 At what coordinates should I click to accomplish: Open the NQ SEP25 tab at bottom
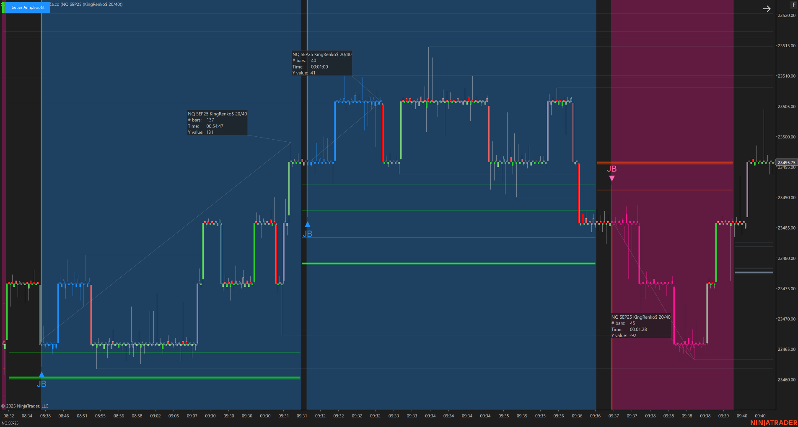pyautogui.click(x=10, y=423)
